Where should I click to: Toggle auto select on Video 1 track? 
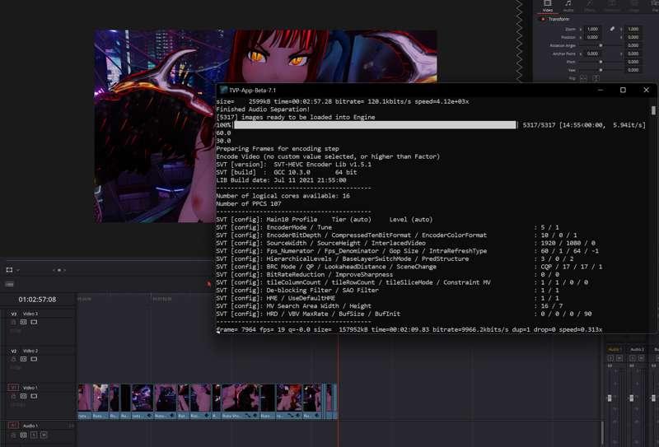pyautogui.click(x=24, y=396)
